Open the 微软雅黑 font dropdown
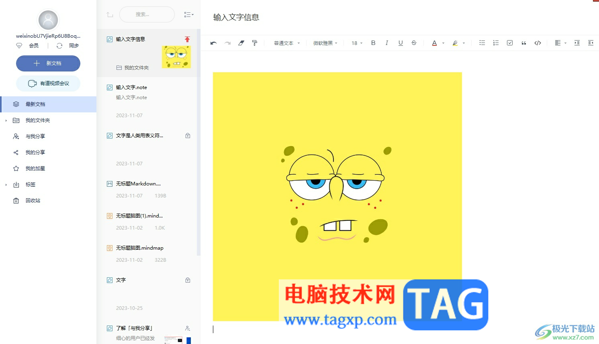599x344 pixels. (x=325, y=43)
